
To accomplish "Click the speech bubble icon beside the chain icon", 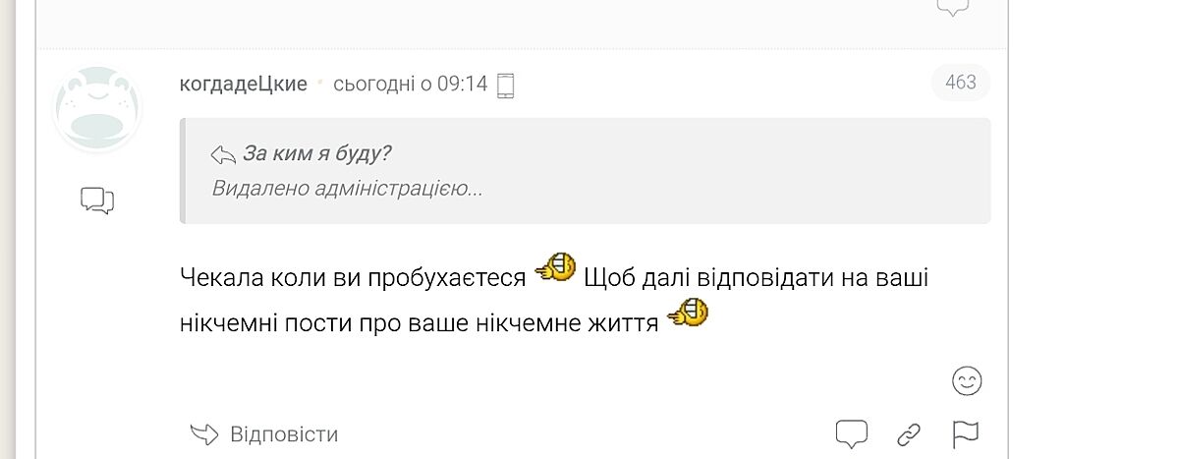I will tap(851, 433).
